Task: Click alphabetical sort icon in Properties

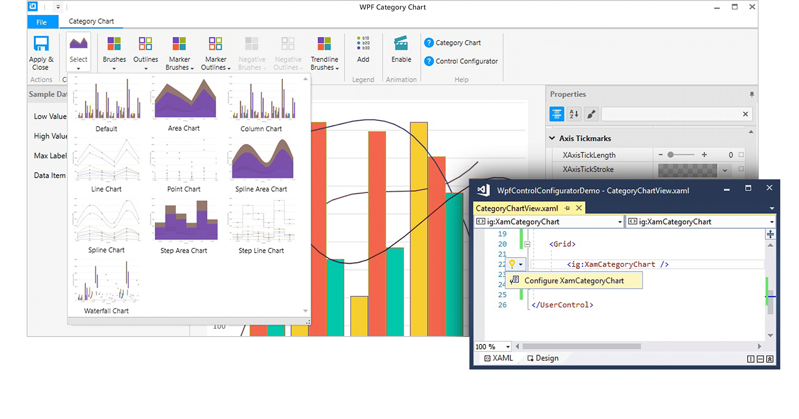Action: [x=574, y=114]
